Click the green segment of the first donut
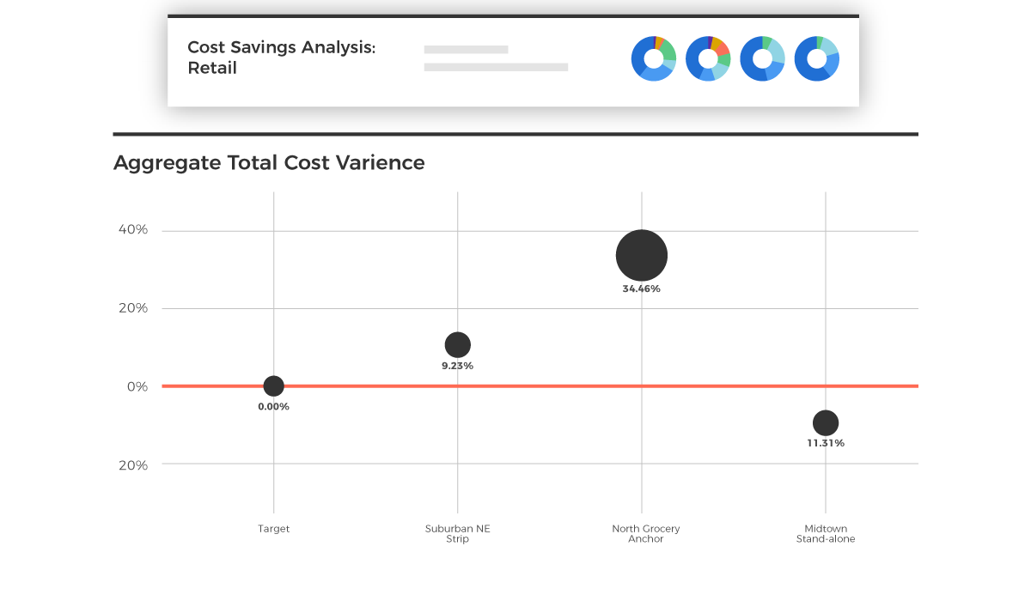 tap(669, 49)
